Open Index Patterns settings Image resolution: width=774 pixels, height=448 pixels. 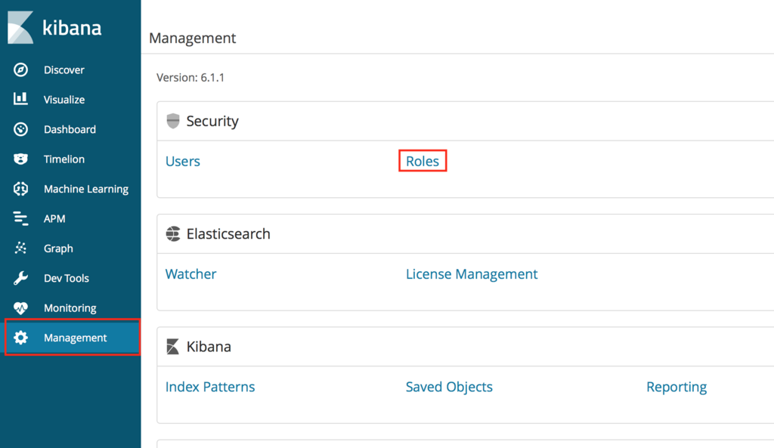[210, 387]
